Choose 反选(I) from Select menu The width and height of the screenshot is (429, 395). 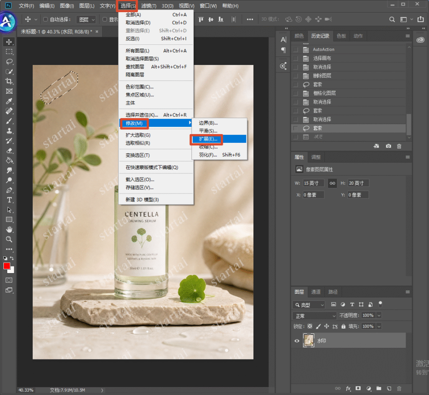coord(156,39)
